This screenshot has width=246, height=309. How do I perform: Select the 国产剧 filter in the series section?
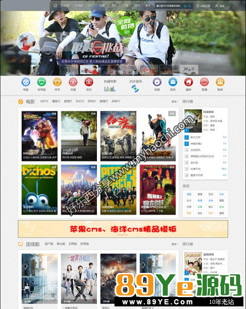(48, 244)
